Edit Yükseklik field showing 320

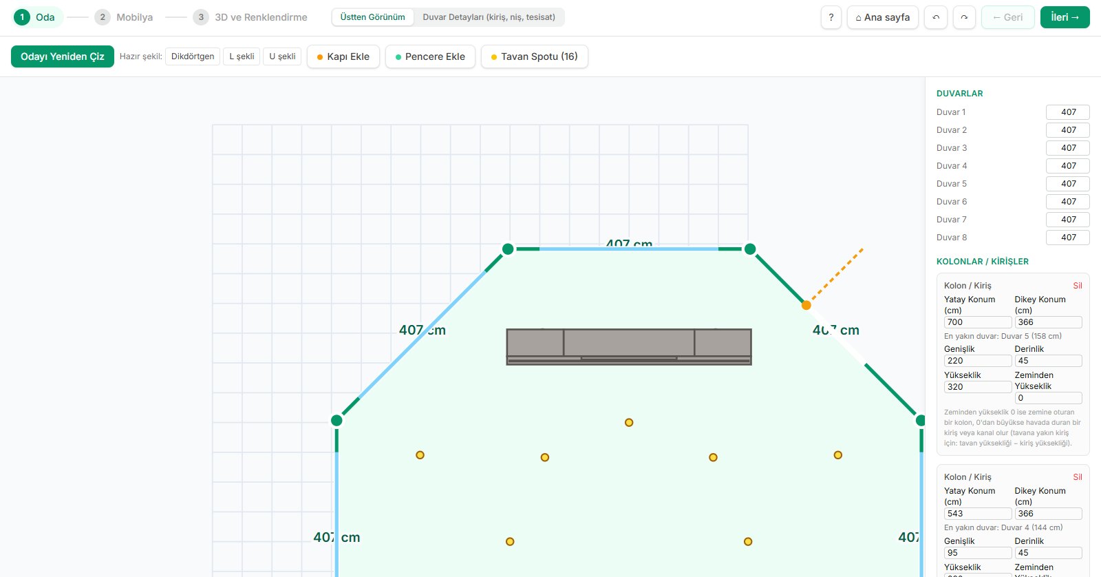[978, 387]
